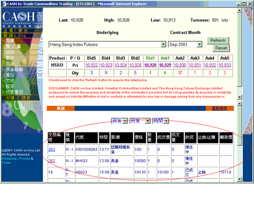Click the Bid4 price 10,923 link
Viewport: 254px width, 198px height.
[106, 65]
